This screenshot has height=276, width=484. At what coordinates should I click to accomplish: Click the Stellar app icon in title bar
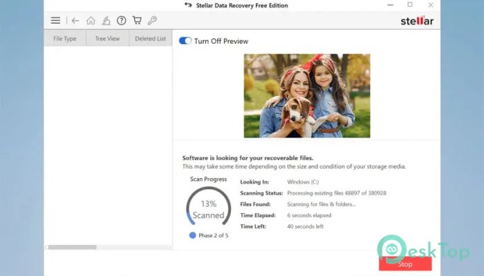(188, 5)
